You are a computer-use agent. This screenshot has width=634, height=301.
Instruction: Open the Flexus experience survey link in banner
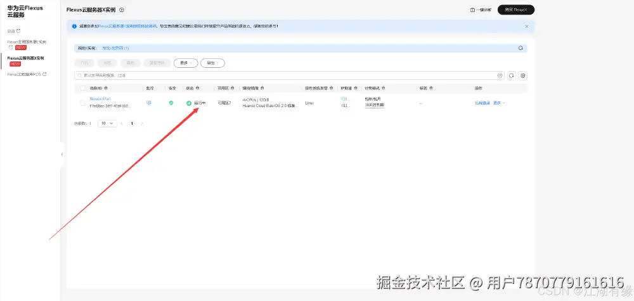pos(127,26)
